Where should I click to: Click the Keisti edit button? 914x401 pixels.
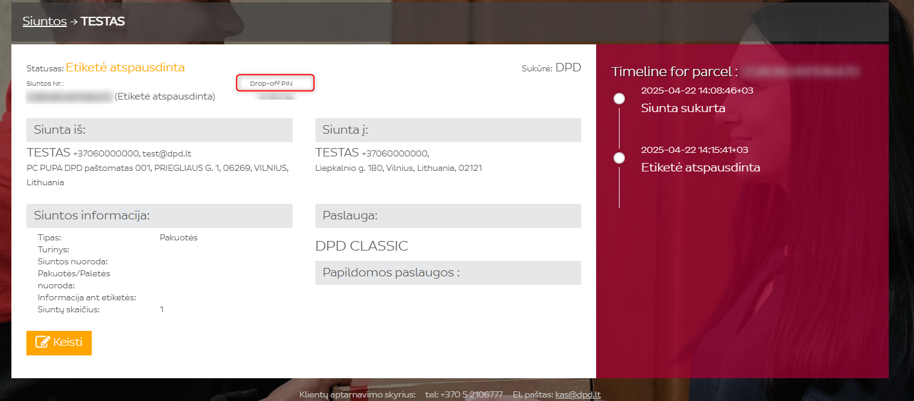click(x=59, y=343)
